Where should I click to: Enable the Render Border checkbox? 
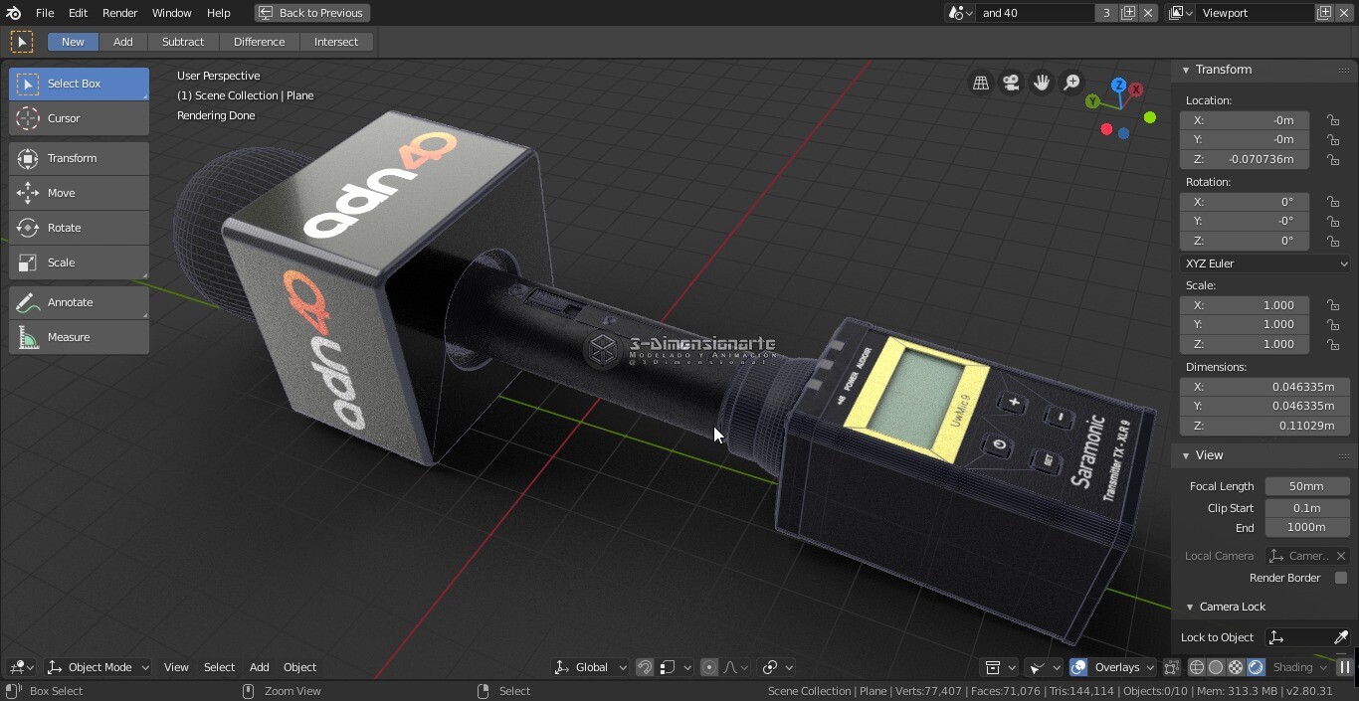pyautogui.click(x=1341, y=578)
